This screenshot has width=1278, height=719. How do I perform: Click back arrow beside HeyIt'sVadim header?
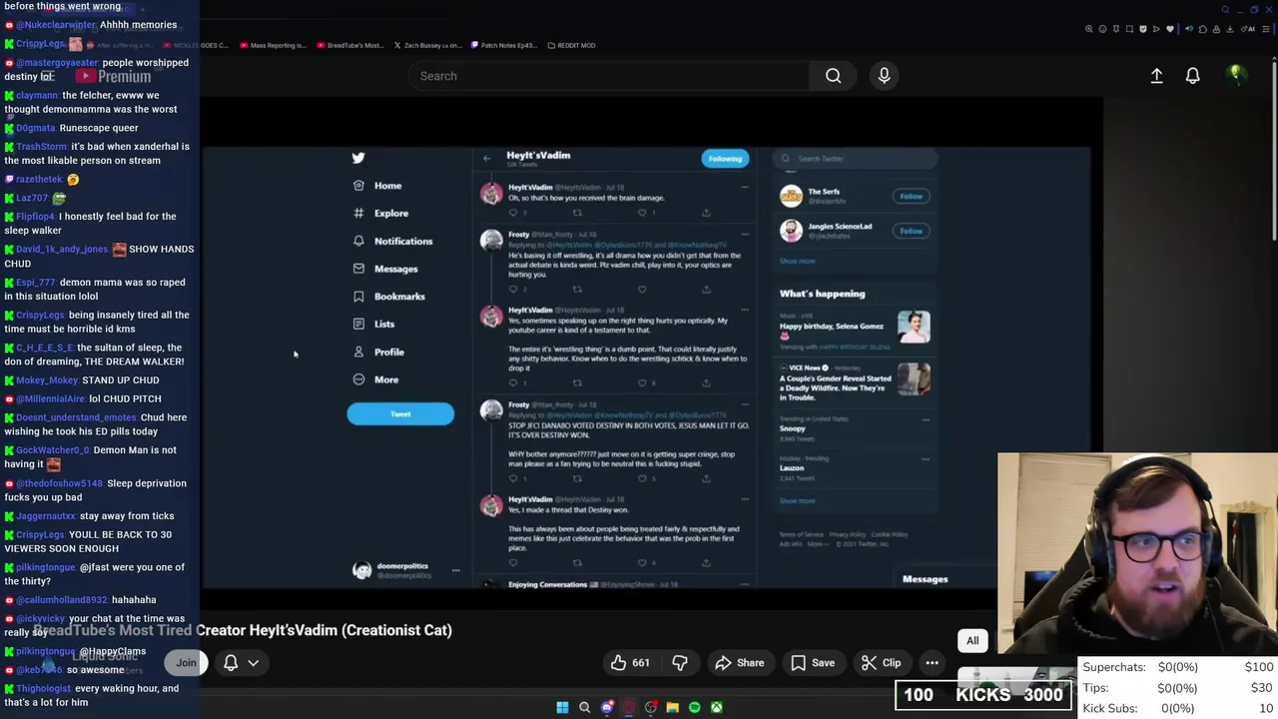(x=486, y=158)
